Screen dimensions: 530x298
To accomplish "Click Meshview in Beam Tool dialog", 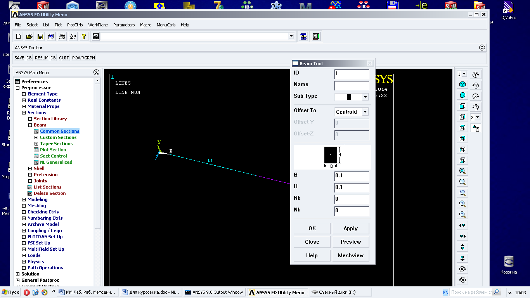I will click(351, 255).
